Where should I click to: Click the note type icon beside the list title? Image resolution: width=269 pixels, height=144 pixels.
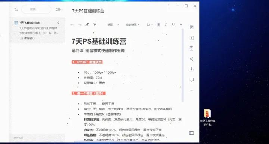pyautogui.click(x=16, y=23)
